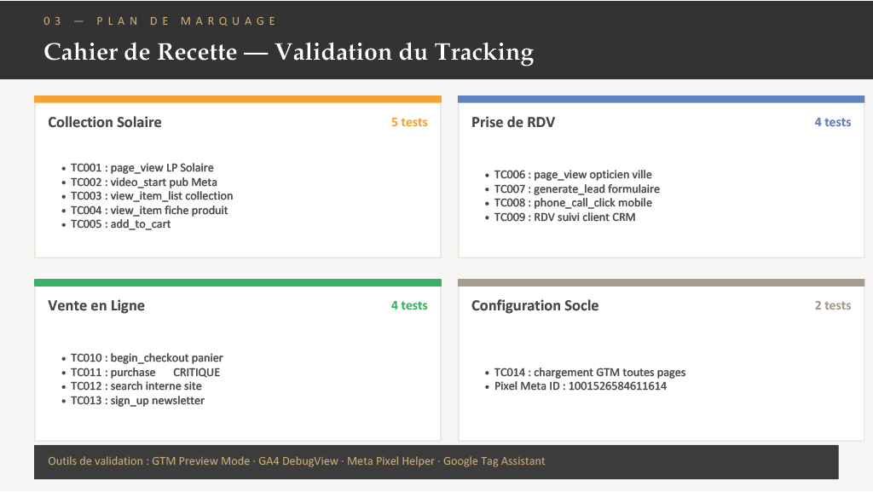
Task: Click the Outils de validation footer bar
Action: point(436,462)
